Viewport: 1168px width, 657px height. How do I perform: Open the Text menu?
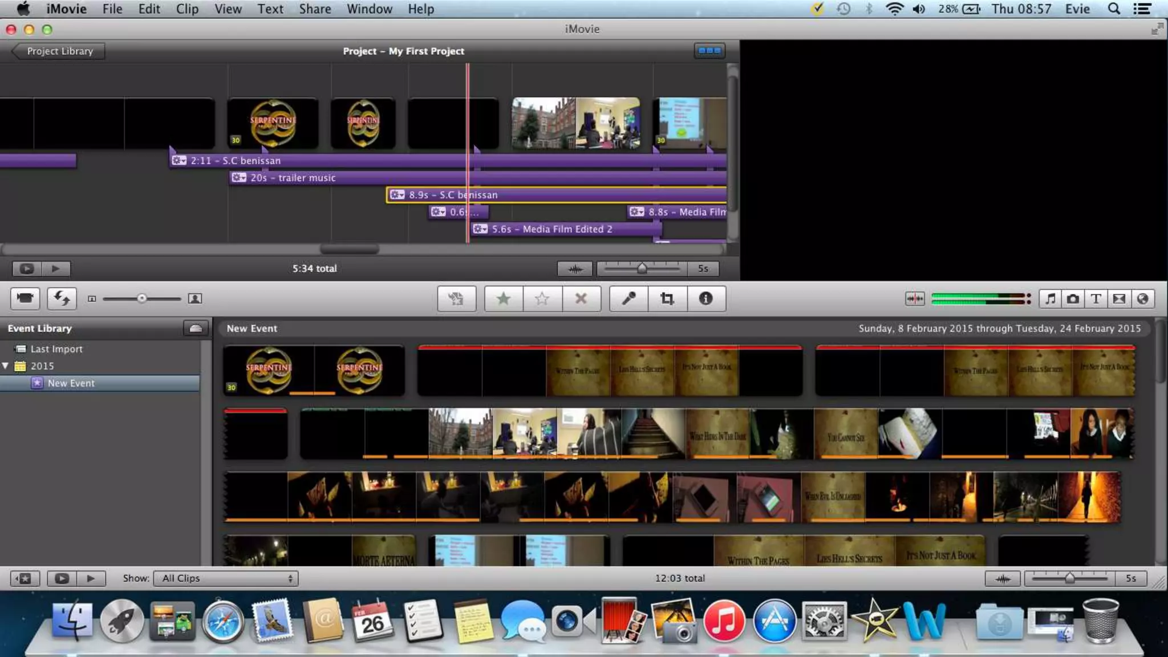[x=270, y=9]
